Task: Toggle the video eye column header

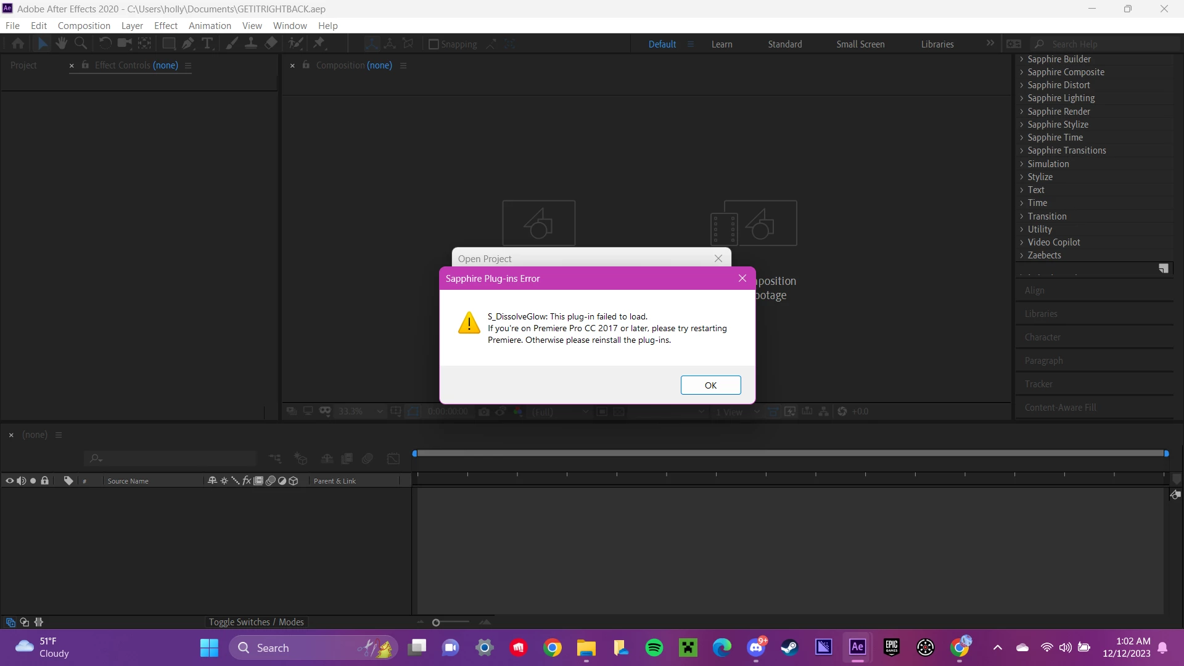Action: [x=9, y=481]
